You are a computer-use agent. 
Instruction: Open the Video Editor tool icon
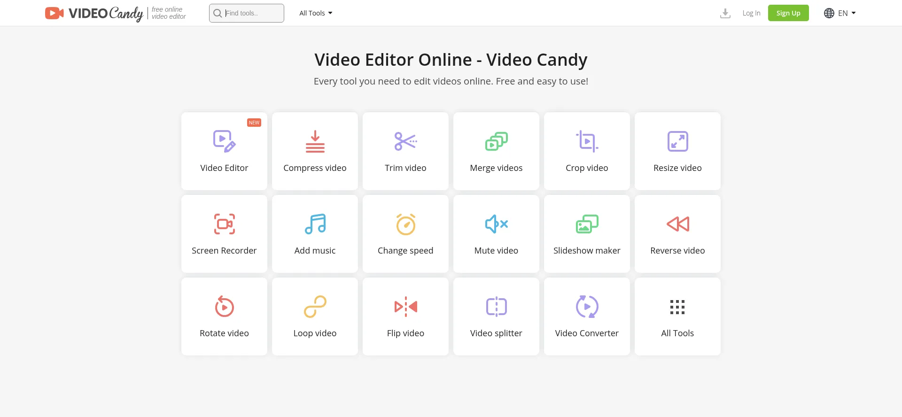tap(224, 141)
